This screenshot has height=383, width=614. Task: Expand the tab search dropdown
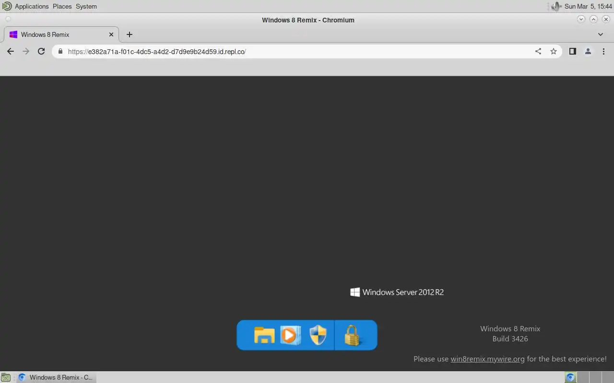point(601,34)
